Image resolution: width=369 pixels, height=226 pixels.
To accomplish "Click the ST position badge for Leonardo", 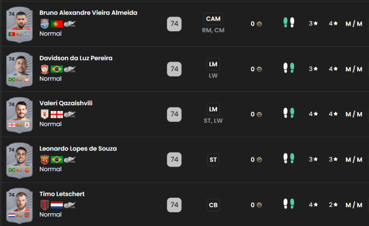I will [213, 160].
